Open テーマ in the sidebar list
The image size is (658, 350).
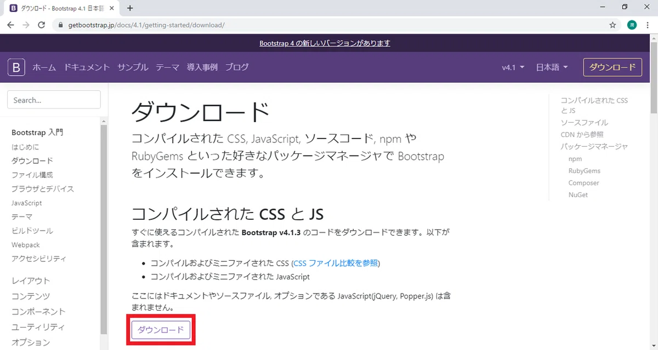coord(22,217)
